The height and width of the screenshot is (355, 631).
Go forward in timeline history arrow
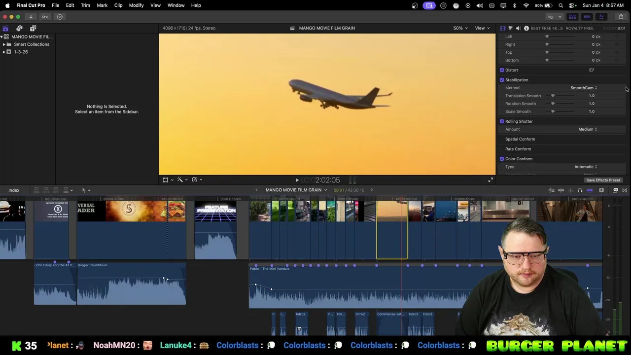(372, 190)
